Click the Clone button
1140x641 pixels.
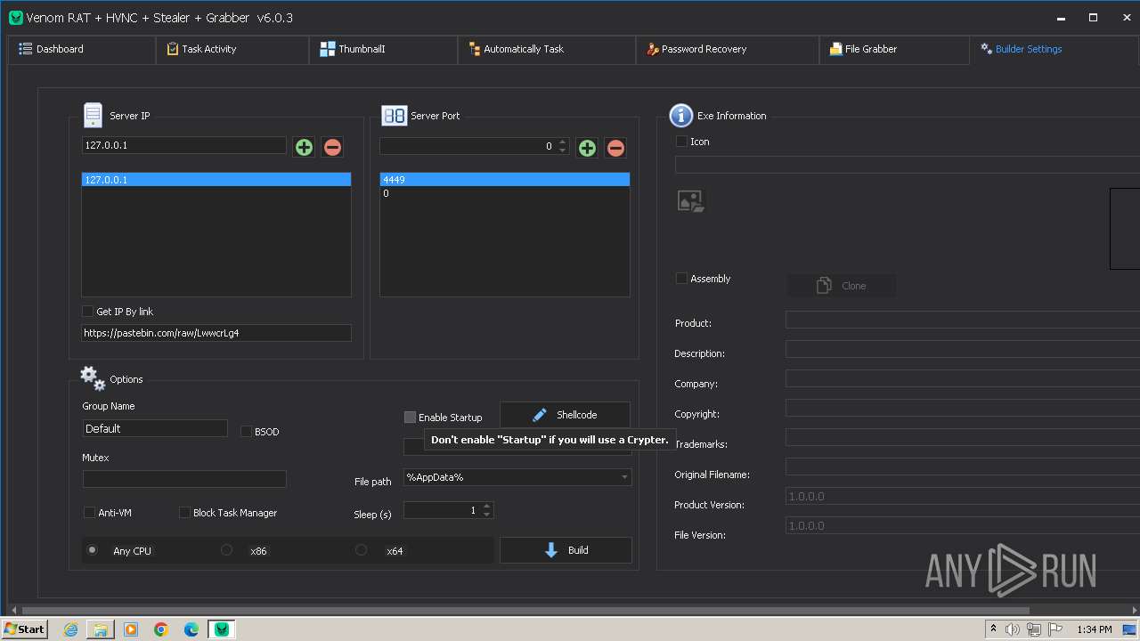click(842, 286)
